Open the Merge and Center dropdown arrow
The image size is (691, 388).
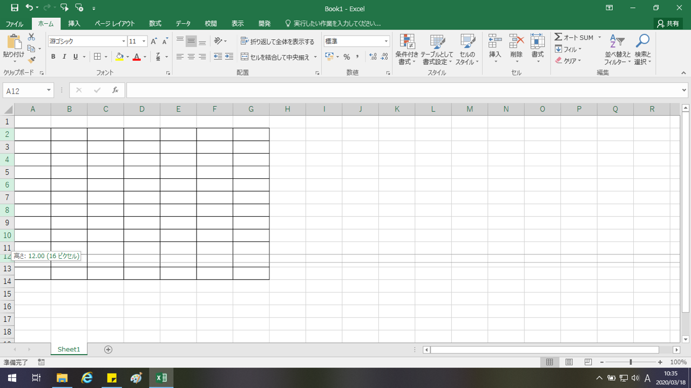(x=315, y=57)
